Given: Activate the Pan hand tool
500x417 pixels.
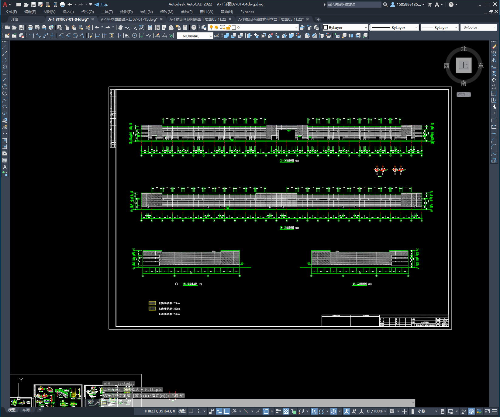Looking at the screenshot, I should 120,27.
